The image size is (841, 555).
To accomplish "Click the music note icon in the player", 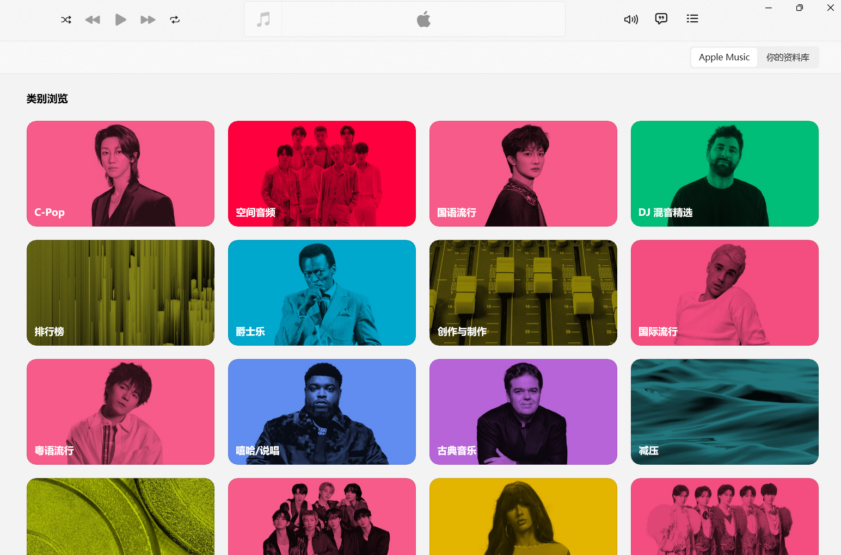I will click(x=263, y=18).
